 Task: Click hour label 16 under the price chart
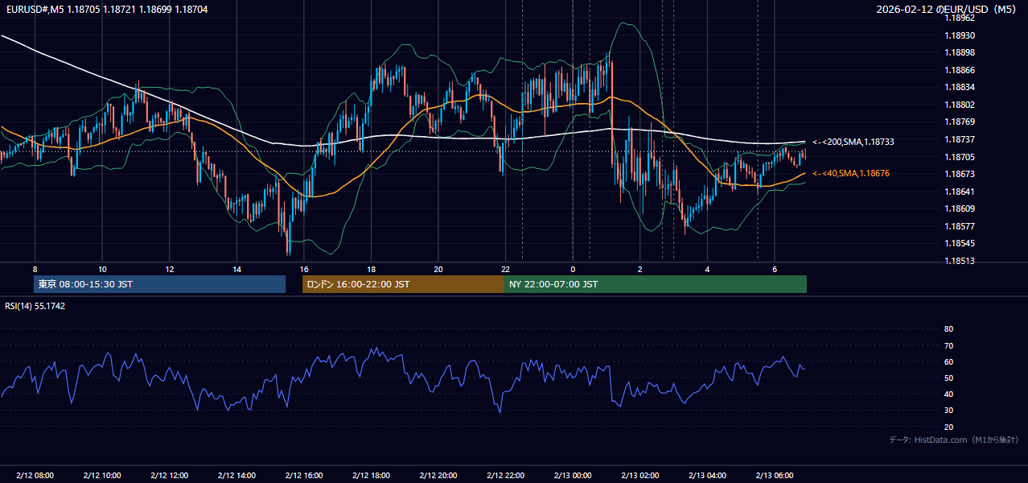[303, 268]
